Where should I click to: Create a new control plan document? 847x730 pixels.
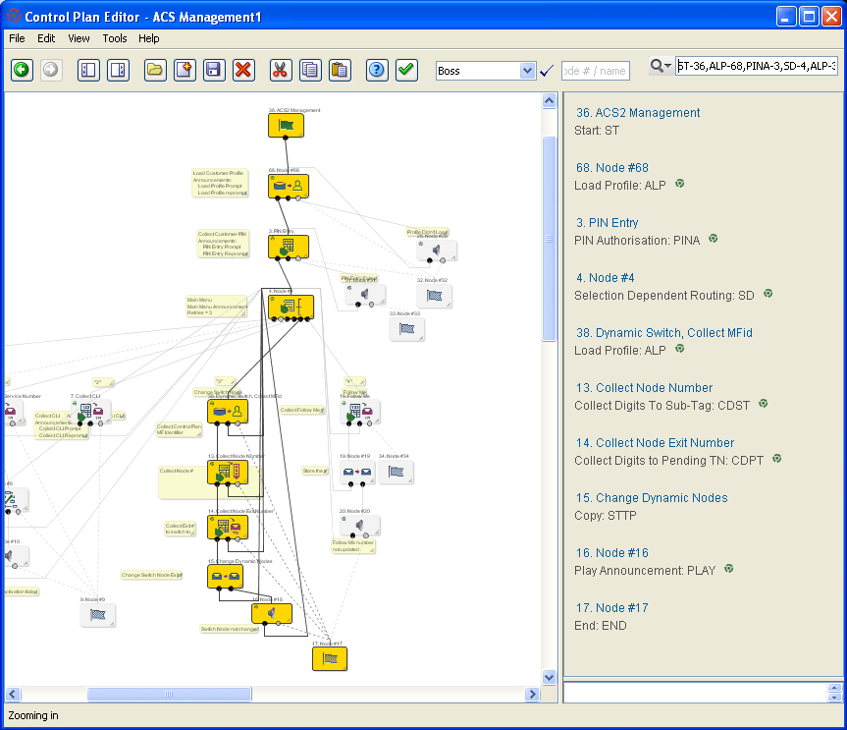(x=185, y=70)
